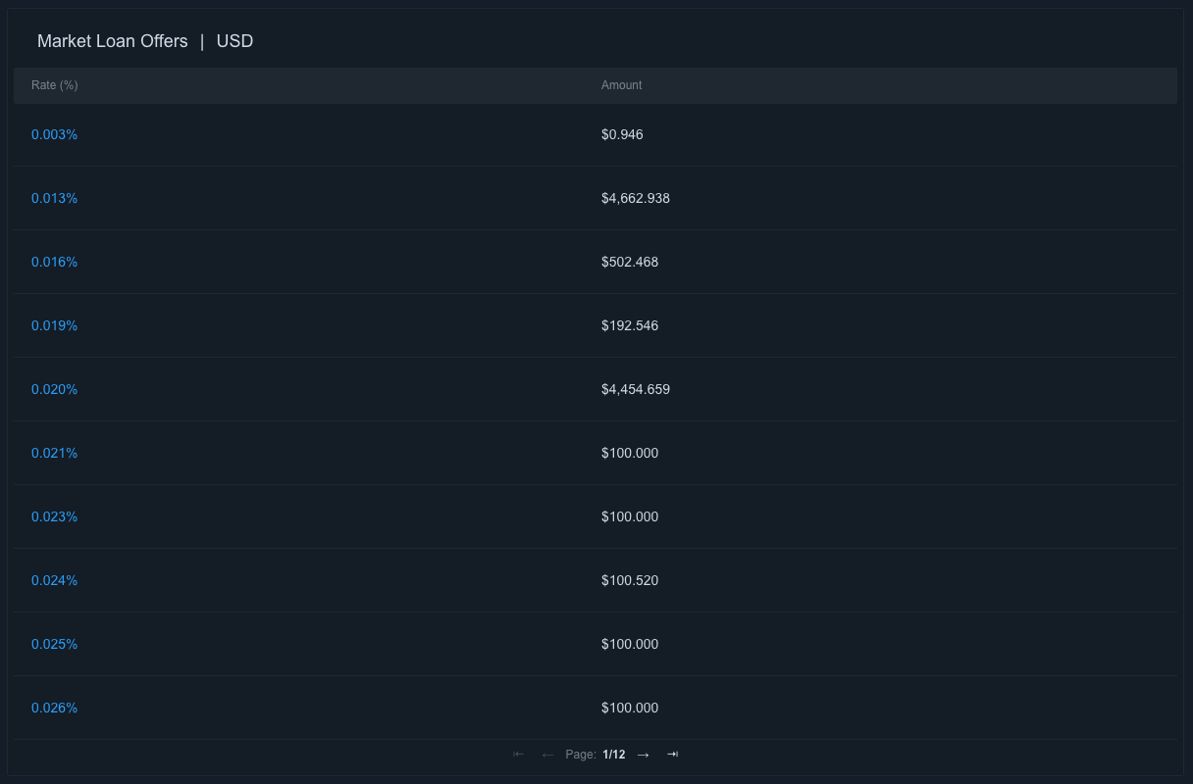Choose the 0.019% loan rate

pos(54,325)
